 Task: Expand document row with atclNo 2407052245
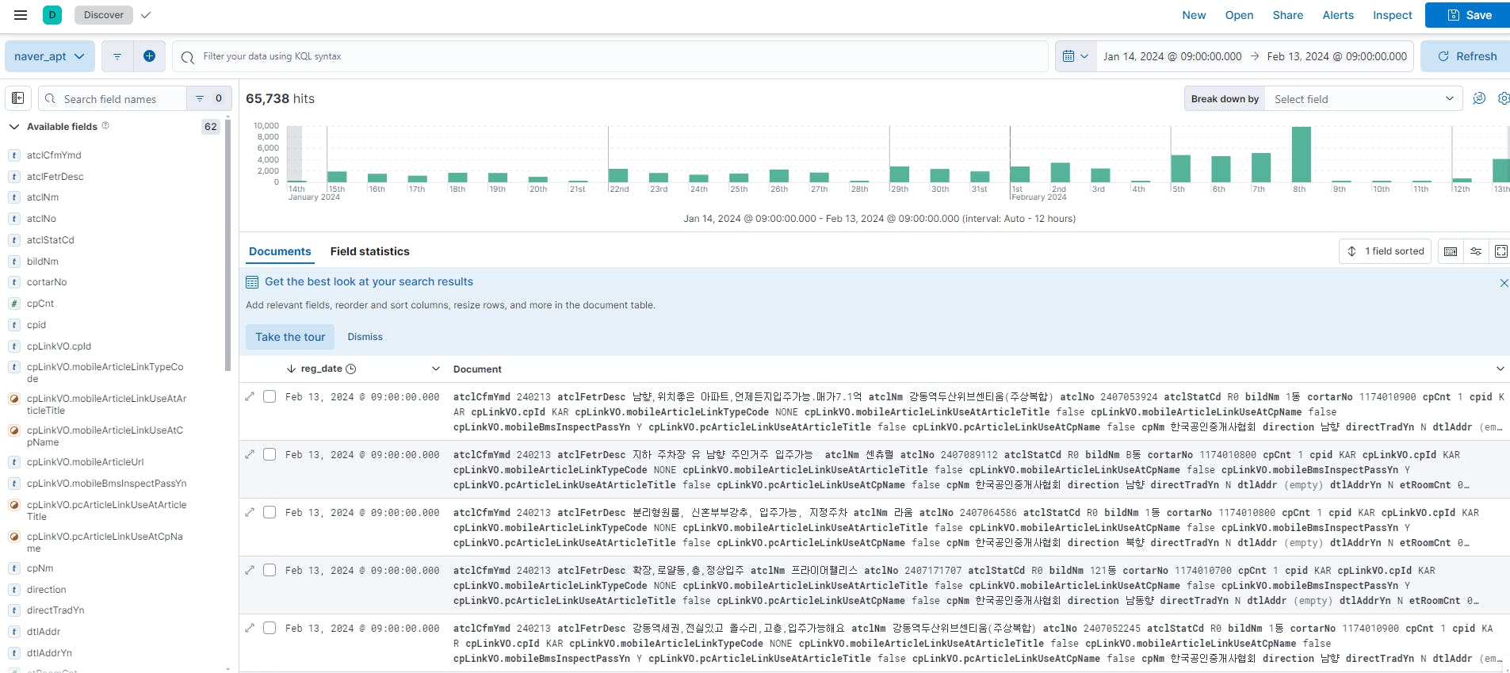250,628
